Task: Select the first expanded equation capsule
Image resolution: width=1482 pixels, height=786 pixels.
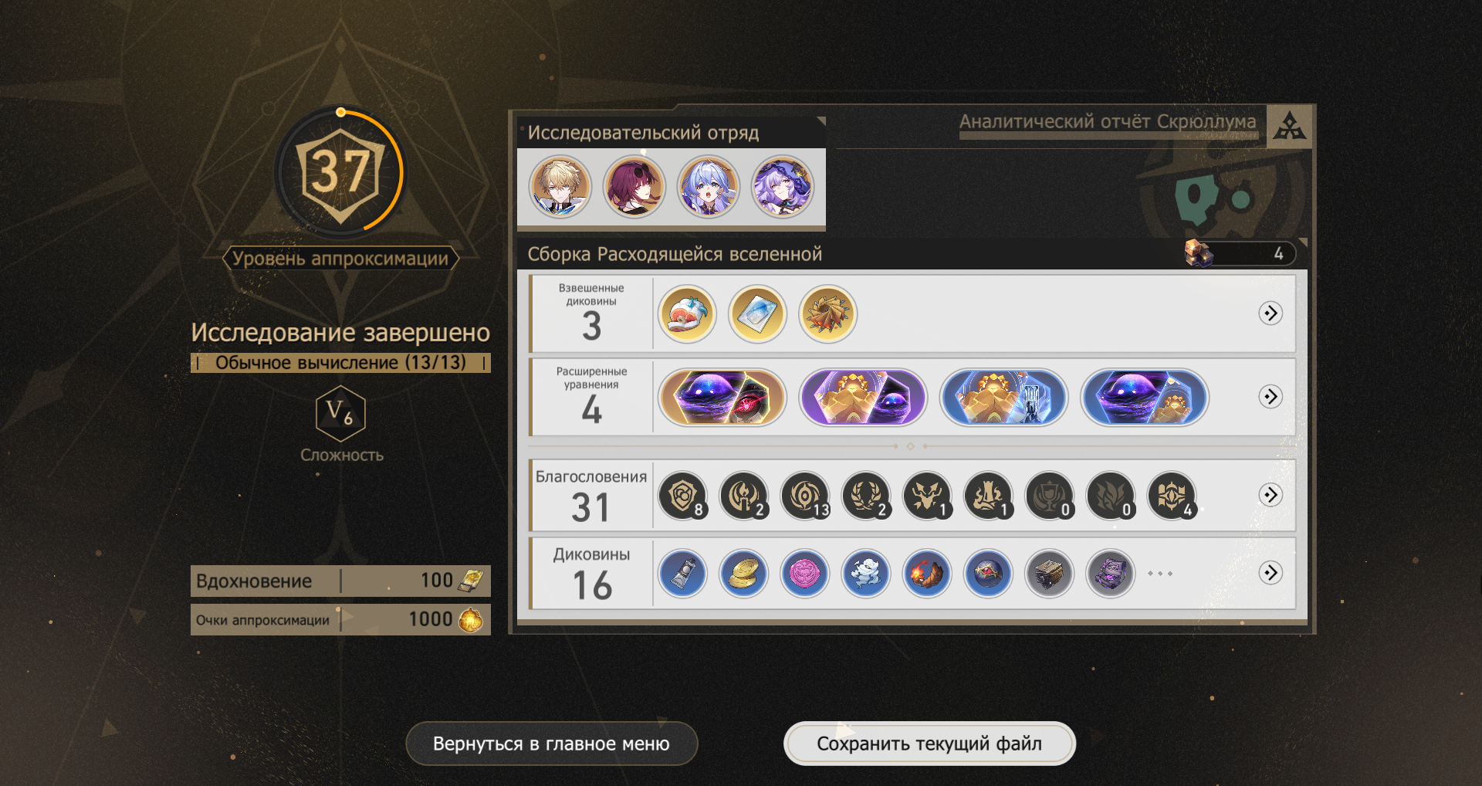Action: pyautogui.click(x=722, y=397)
